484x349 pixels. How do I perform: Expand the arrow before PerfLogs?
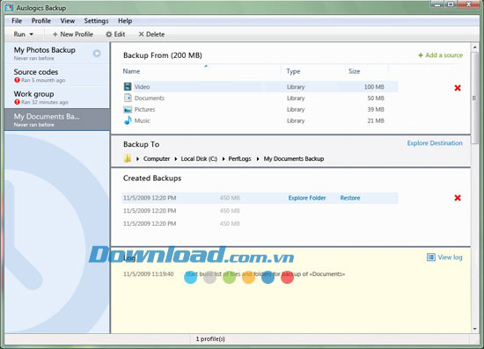tap(224, 159)
